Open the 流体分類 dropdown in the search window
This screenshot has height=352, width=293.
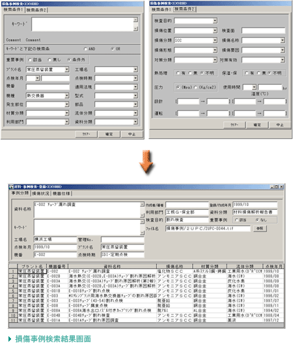135,113
